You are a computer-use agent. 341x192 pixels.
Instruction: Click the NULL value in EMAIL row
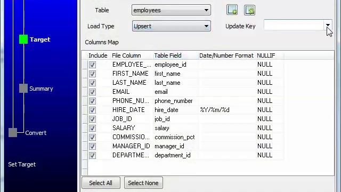pyautogui.click(x=270, y=92)
